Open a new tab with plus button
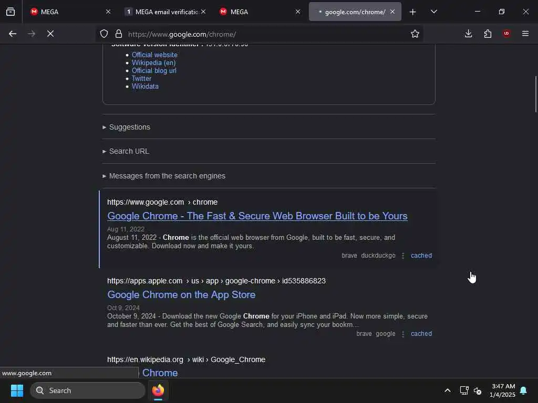Image resolution: width=538 pixels, height=403 pixels. coord(413,12)
